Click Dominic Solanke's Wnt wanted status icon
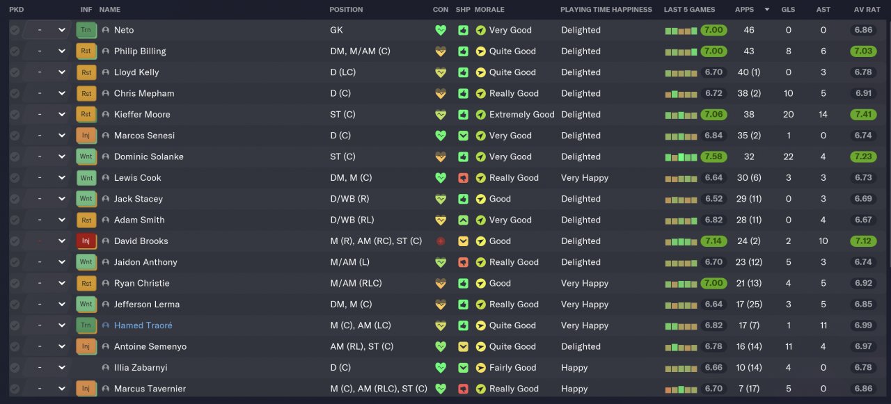This screenshot has width=891, height=404. click(x=86, y=156)
